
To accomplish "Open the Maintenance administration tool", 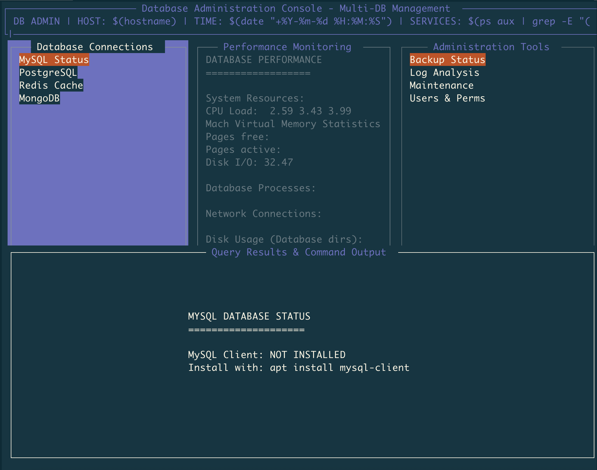I will pyautogui.click(x=441, y=85).
